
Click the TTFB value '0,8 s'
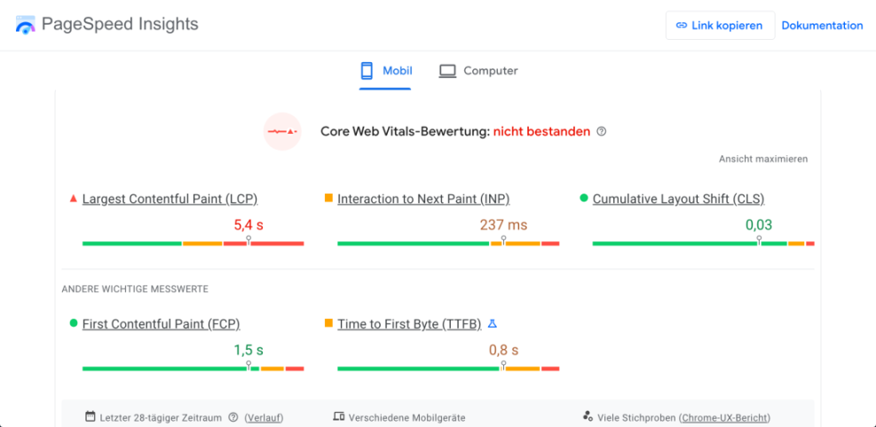click(503, 351)
